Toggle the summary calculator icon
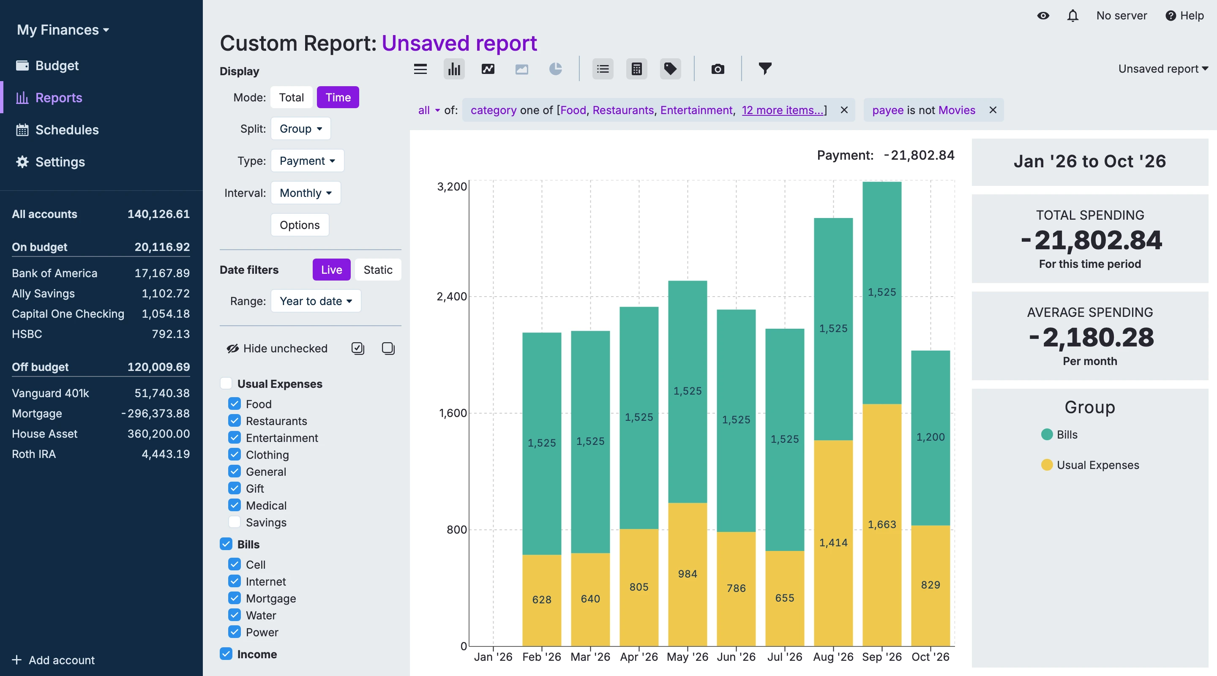The width and height of the screenshot is (1217, 676). coord(637,69)
